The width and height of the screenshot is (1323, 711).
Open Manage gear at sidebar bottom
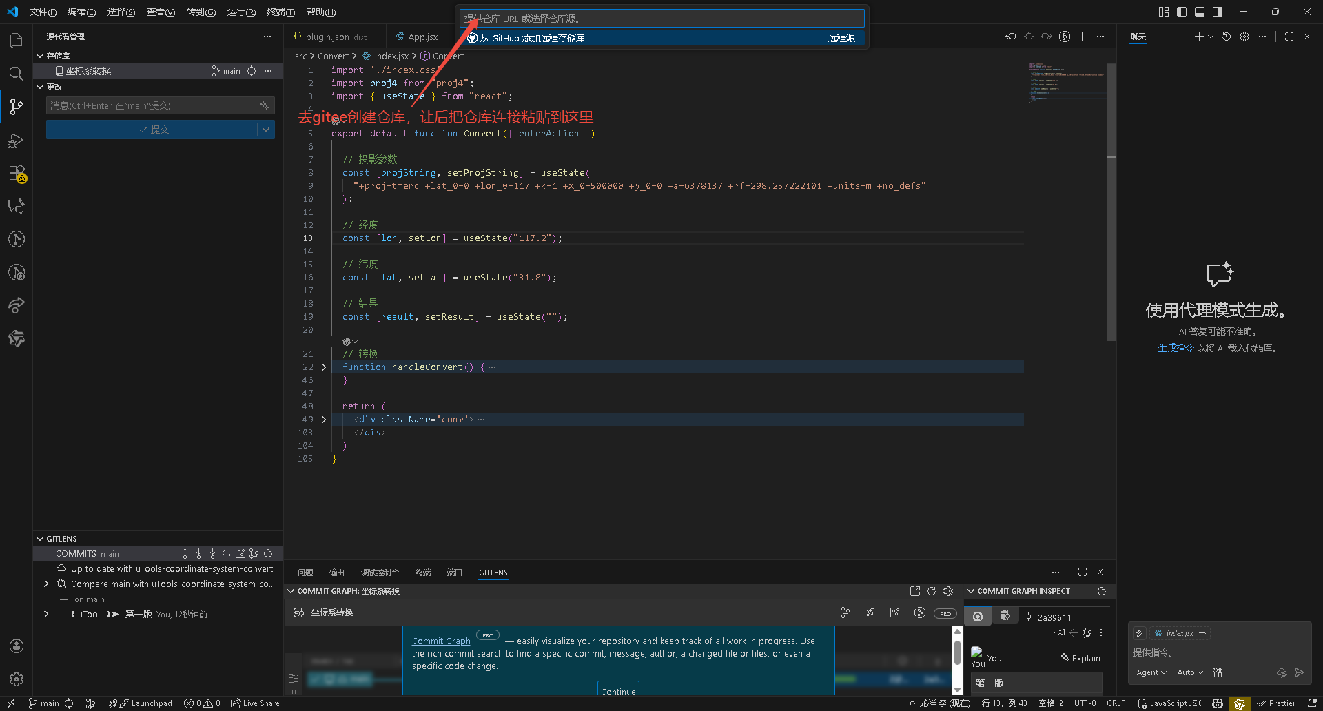pos(17,679)
